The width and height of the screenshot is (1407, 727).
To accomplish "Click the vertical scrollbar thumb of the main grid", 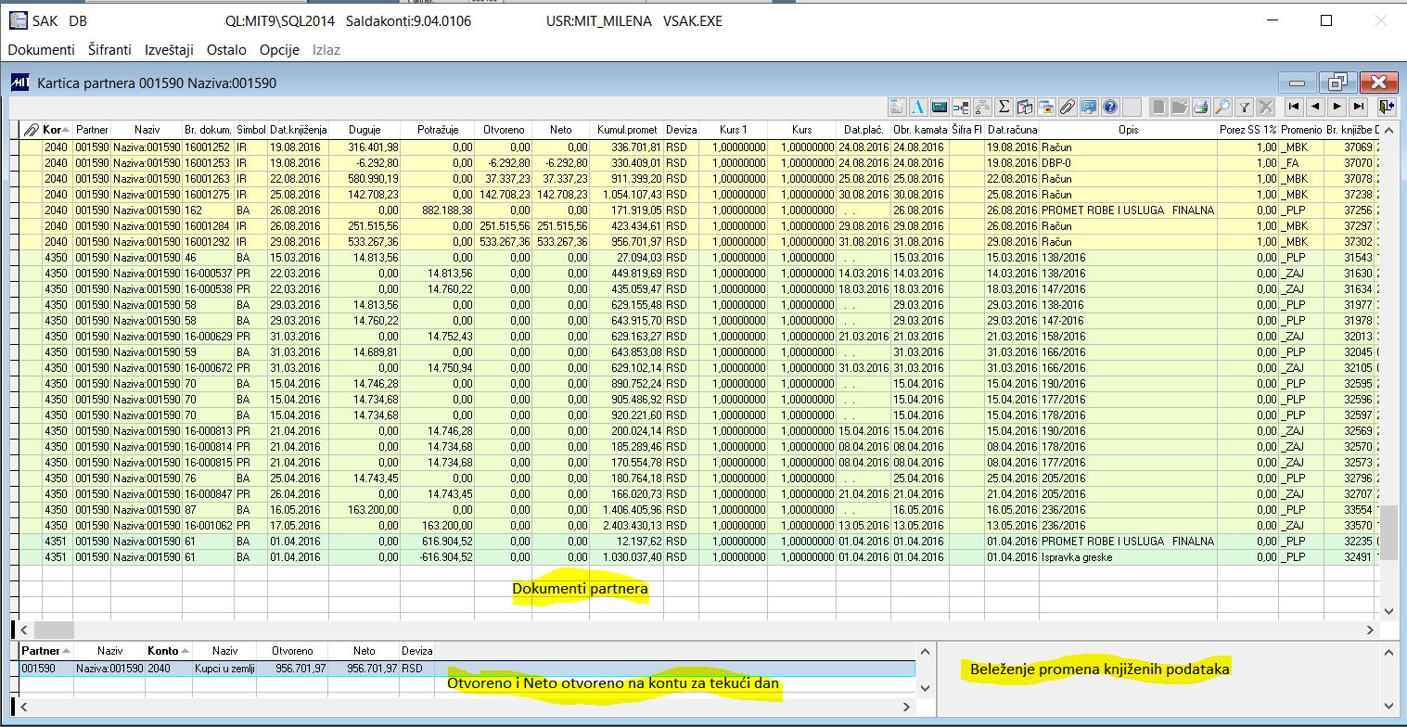I will pos(1388,532).
